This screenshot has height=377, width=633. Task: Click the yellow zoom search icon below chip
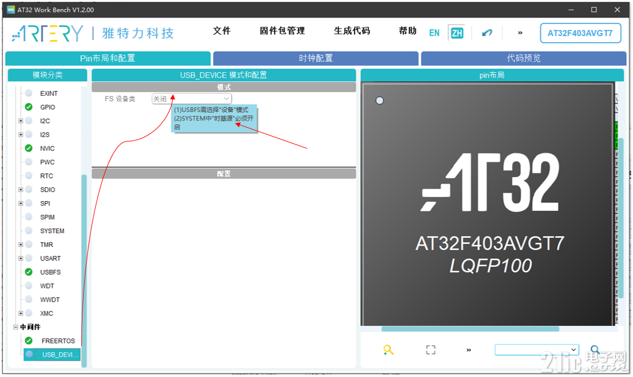pyautogui.click(x=388, y=350)
